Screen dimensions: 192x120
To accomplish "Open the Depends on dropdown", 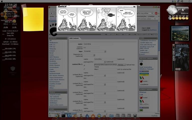I will coord(89,55).
